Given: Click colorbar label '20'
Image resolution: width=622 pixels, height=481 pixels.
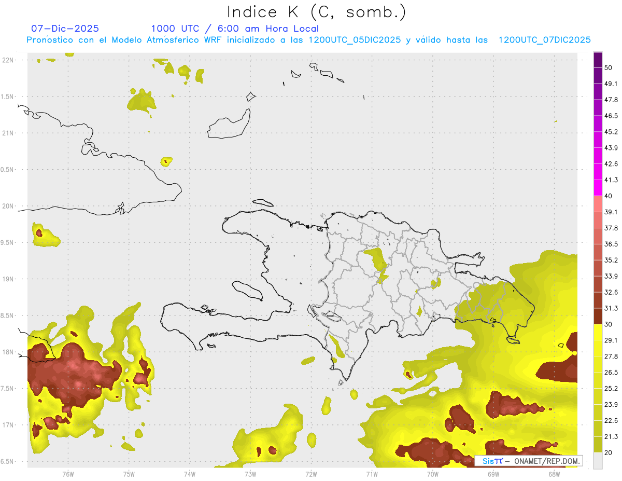Looking at the screenshot, I should point(609,453).
